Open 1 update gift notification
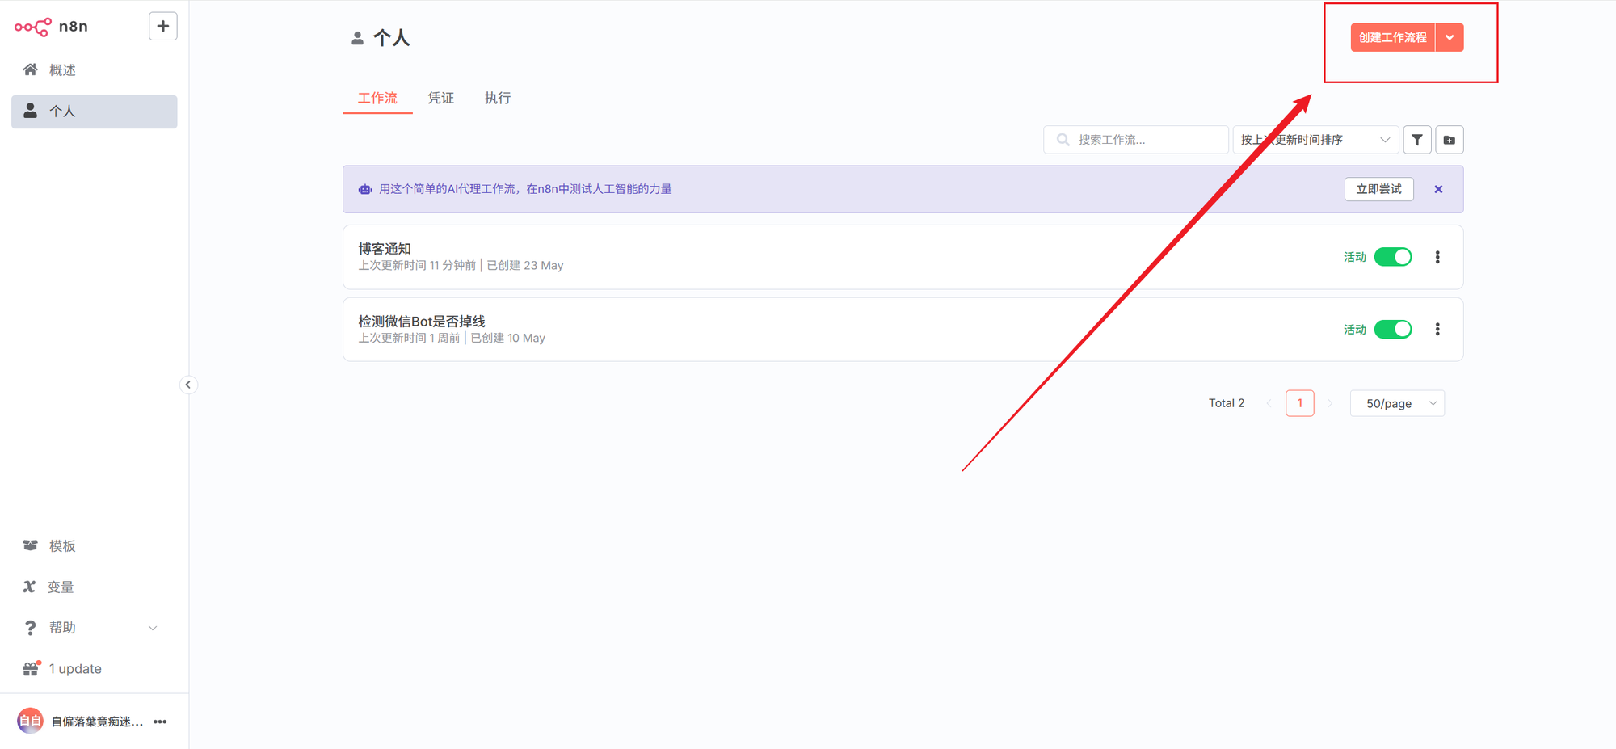 pyautogui.click(x=74, y=669)
